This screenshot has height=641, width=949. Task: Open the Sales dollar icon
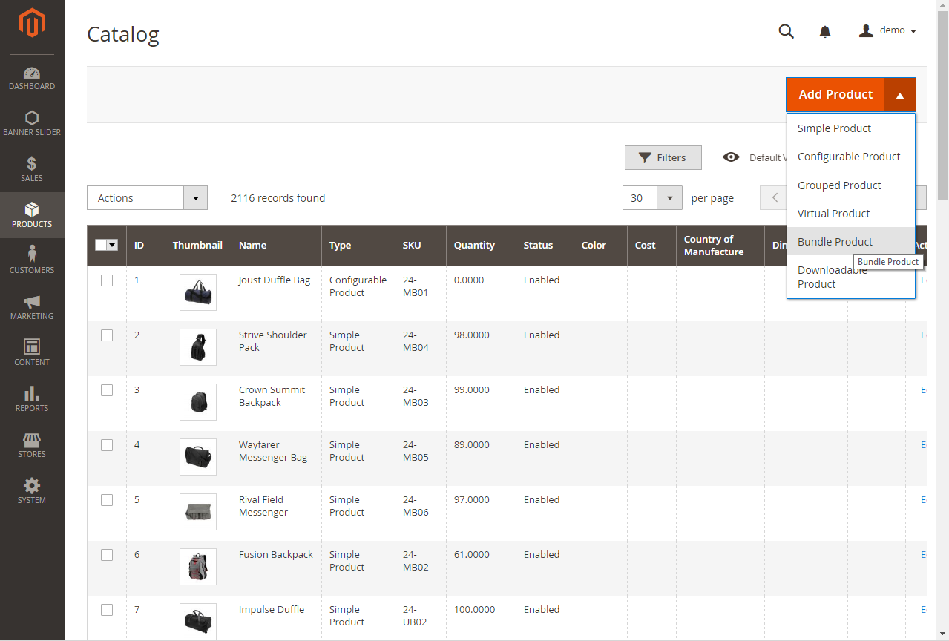[x=32, y=164]
